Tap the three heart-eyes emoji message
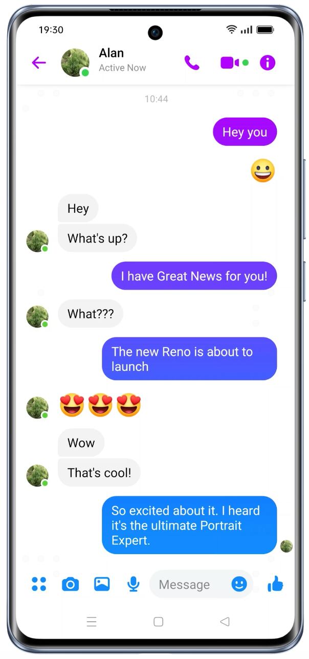The height and width of the screenshot is (659, 309). (x=100, y=406)
